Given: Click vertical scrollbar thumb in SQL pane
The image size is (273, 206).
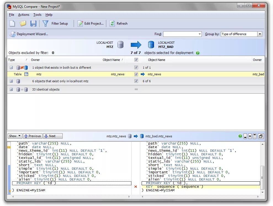Looking at the screenshot, I should point(262,177).
